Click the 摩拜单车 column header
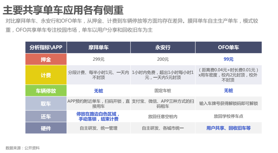278x153 pixels. 98,48
